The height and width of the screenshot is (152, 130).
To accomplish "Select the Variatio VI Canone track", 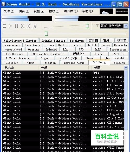I will pos(63,98).
